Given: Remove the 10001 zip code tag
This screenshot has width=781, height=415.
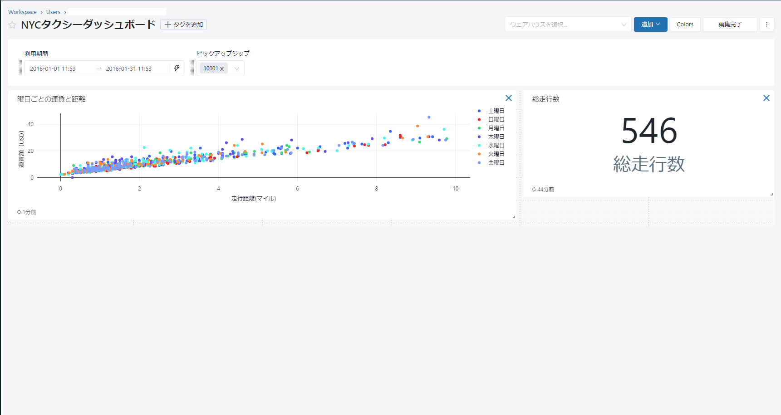Looking at the screenshot, I should click(222, 69).
